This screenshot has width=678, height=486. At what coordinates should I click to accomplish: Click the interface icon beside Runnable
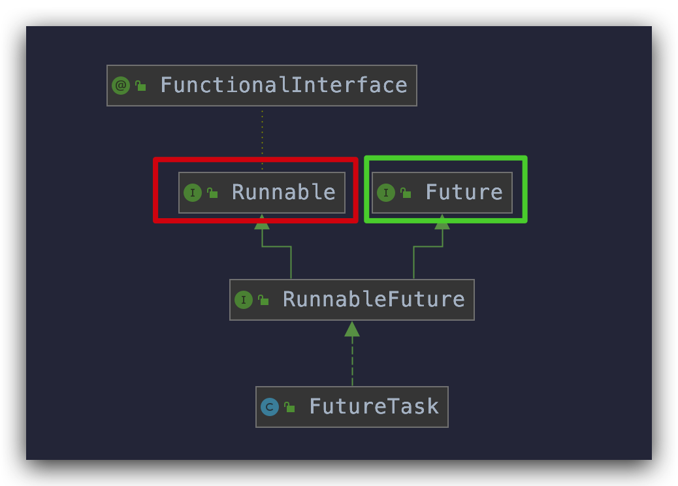click(192, 193)
